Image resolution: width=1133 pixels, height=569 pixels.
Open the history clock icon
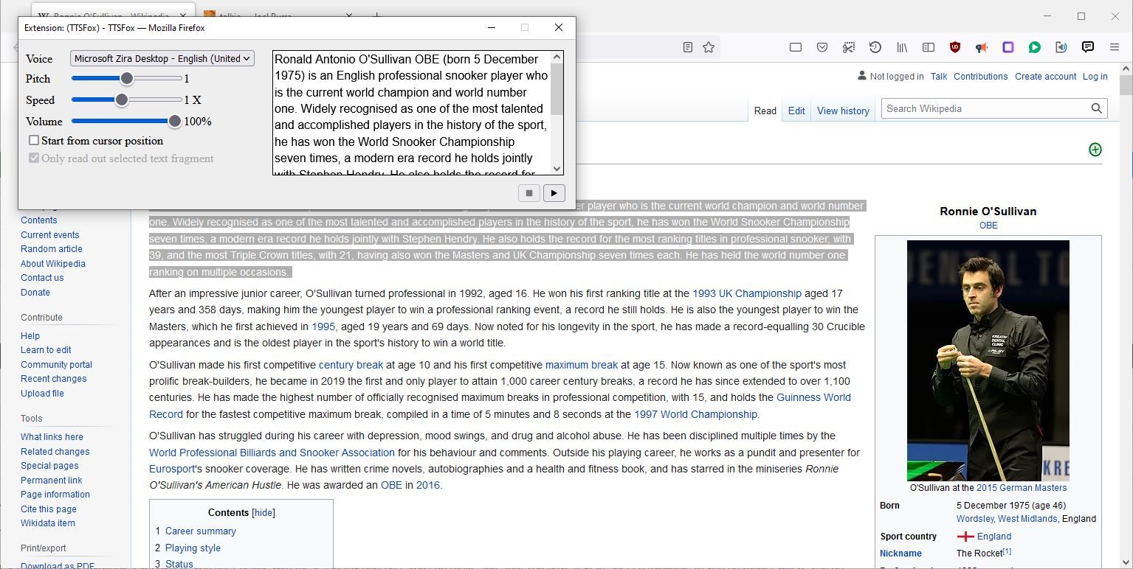tap(875, 47)
